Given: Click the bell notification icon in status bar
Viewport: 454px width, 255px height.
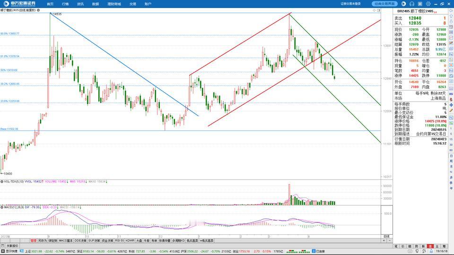Looking at the screenshot, I should tap(431, 251).
